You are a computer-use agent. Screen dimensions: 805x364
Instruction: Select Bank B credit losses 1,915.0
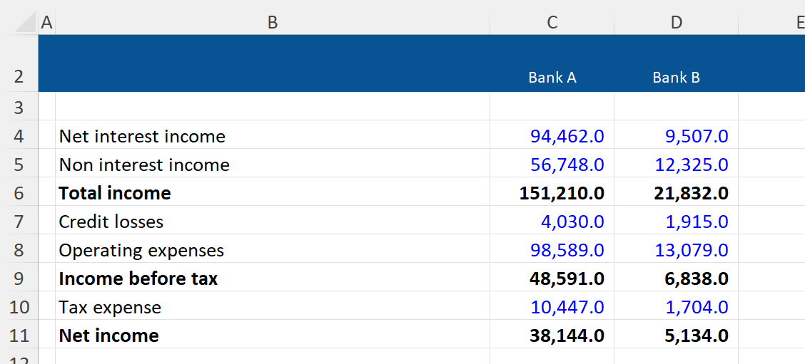(x=696, y=222)
